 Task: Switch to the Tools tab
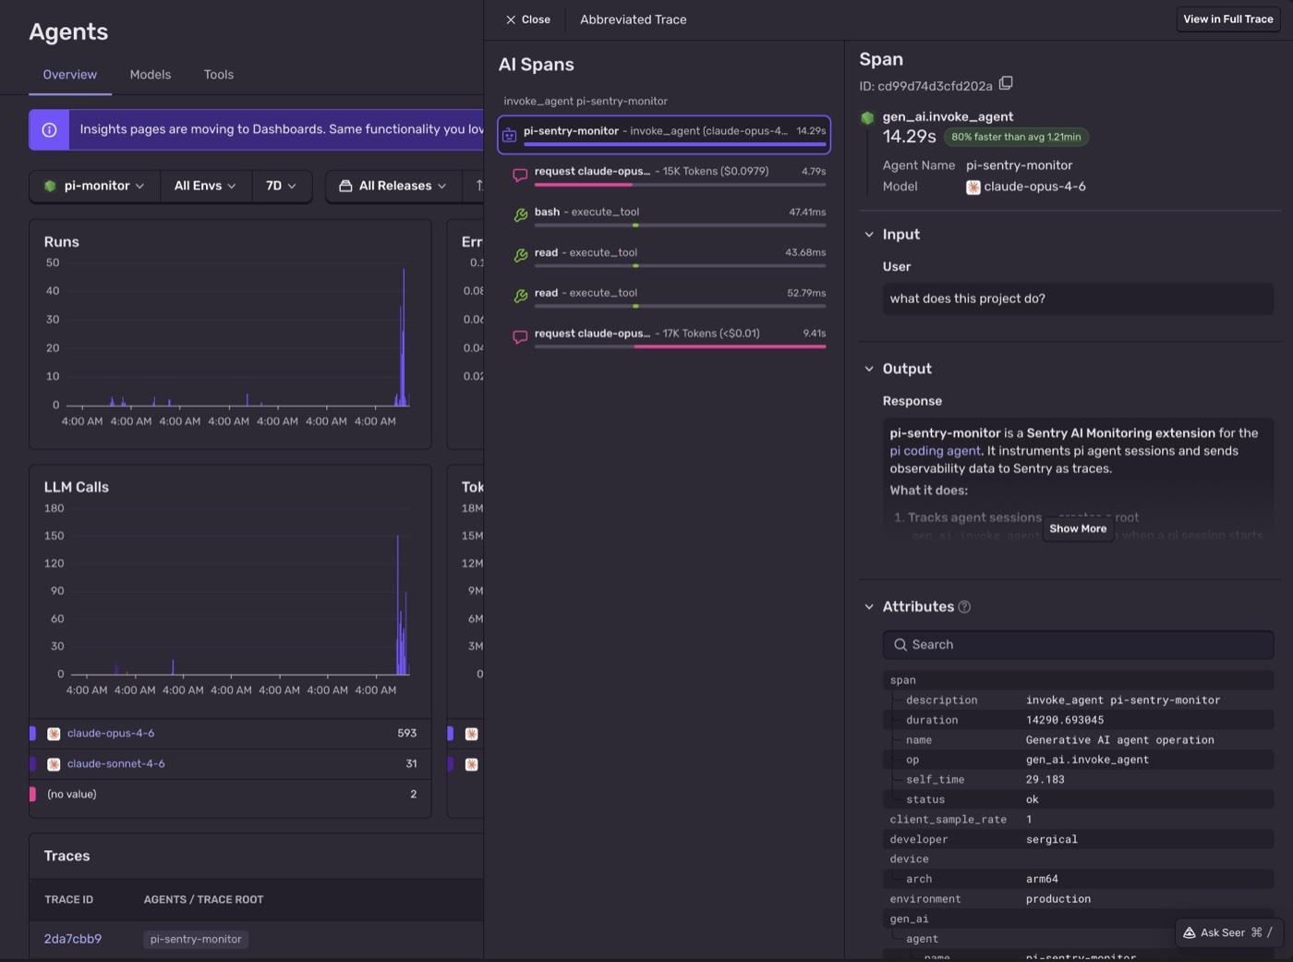coord(218,75)
